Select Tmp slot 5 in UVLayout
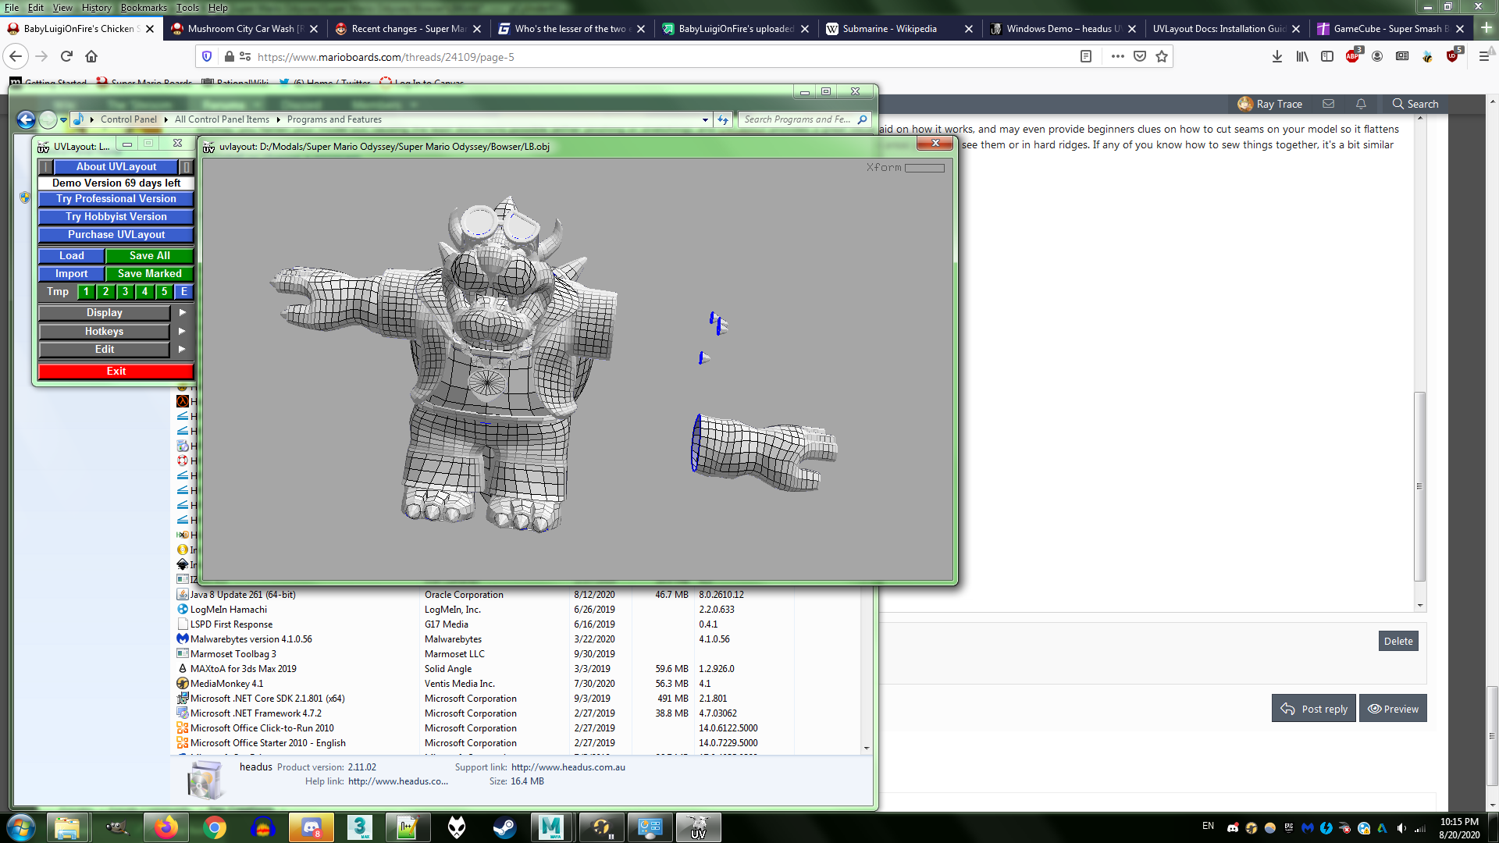The height and width of the screenshot is (843, 1499). (164, 292)
